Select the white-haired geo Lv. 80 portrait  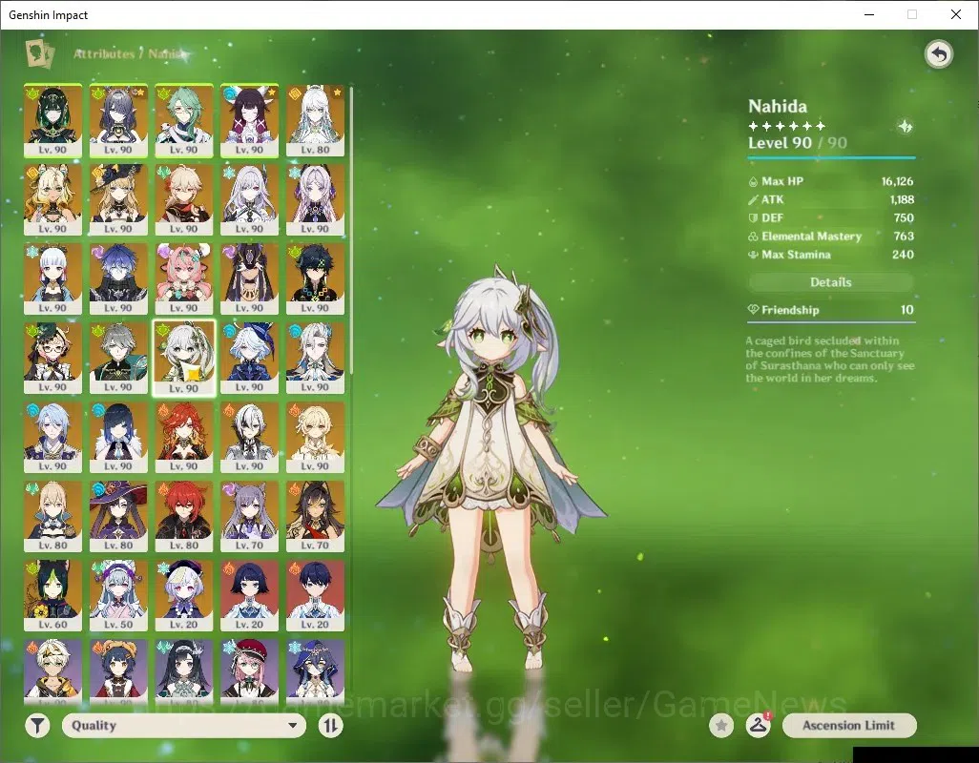315,121
